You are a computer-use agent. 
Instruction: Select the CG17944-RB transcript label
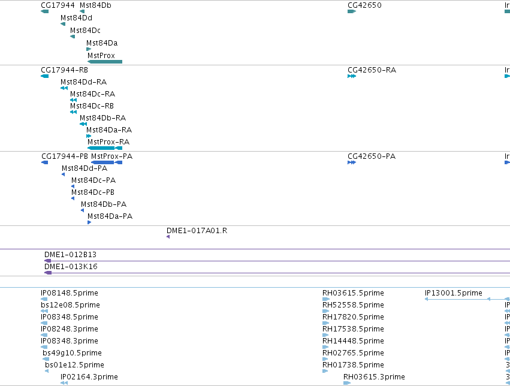(x=64, y=70)
